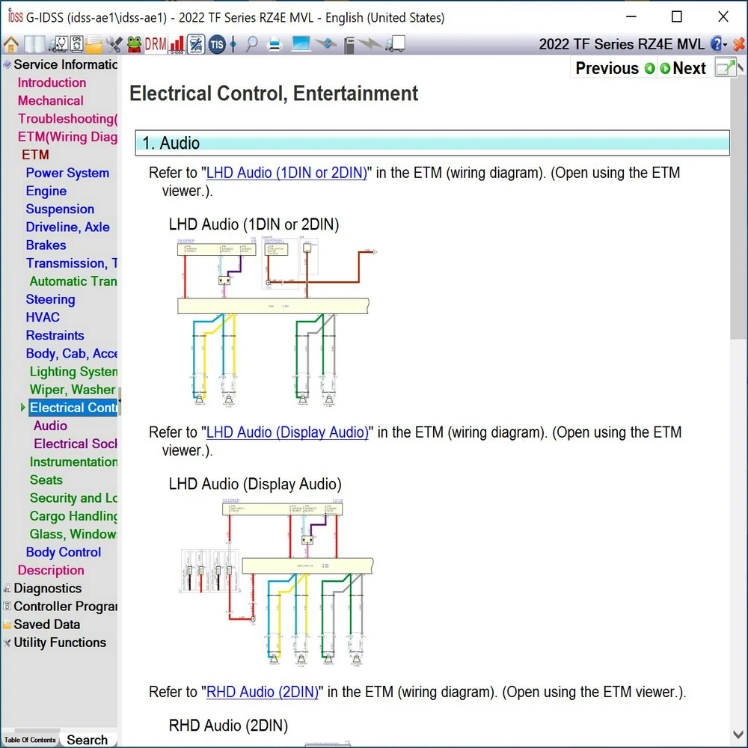
Task: Open HVAC in the tree
Action: 43,317
